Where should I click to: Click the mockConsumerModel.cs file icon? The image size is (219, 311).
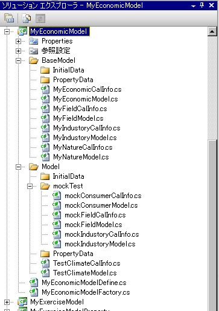[x=57, y=205]
